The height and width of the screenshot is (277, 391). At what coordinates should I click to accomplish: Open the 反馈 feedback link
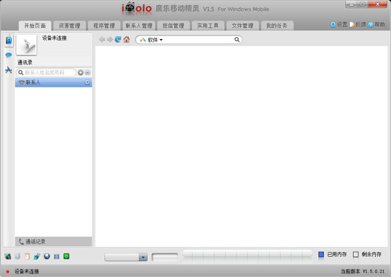pos(358,24)
